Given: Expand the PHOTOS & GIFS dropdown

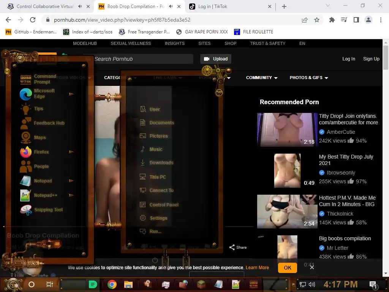Looking at the screenshot, I should tap(309, 78).
